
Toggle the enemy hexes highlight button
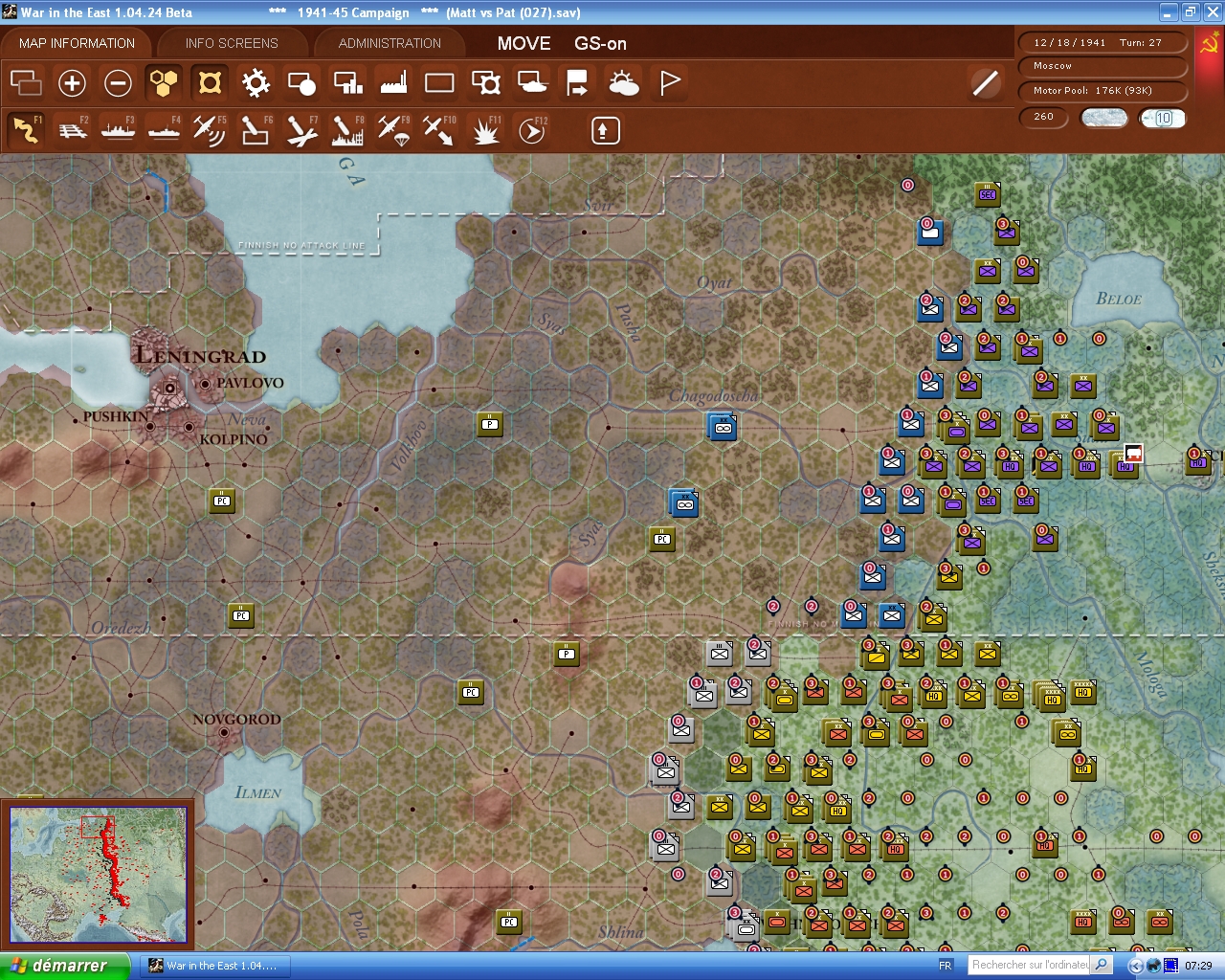(210, 83)
